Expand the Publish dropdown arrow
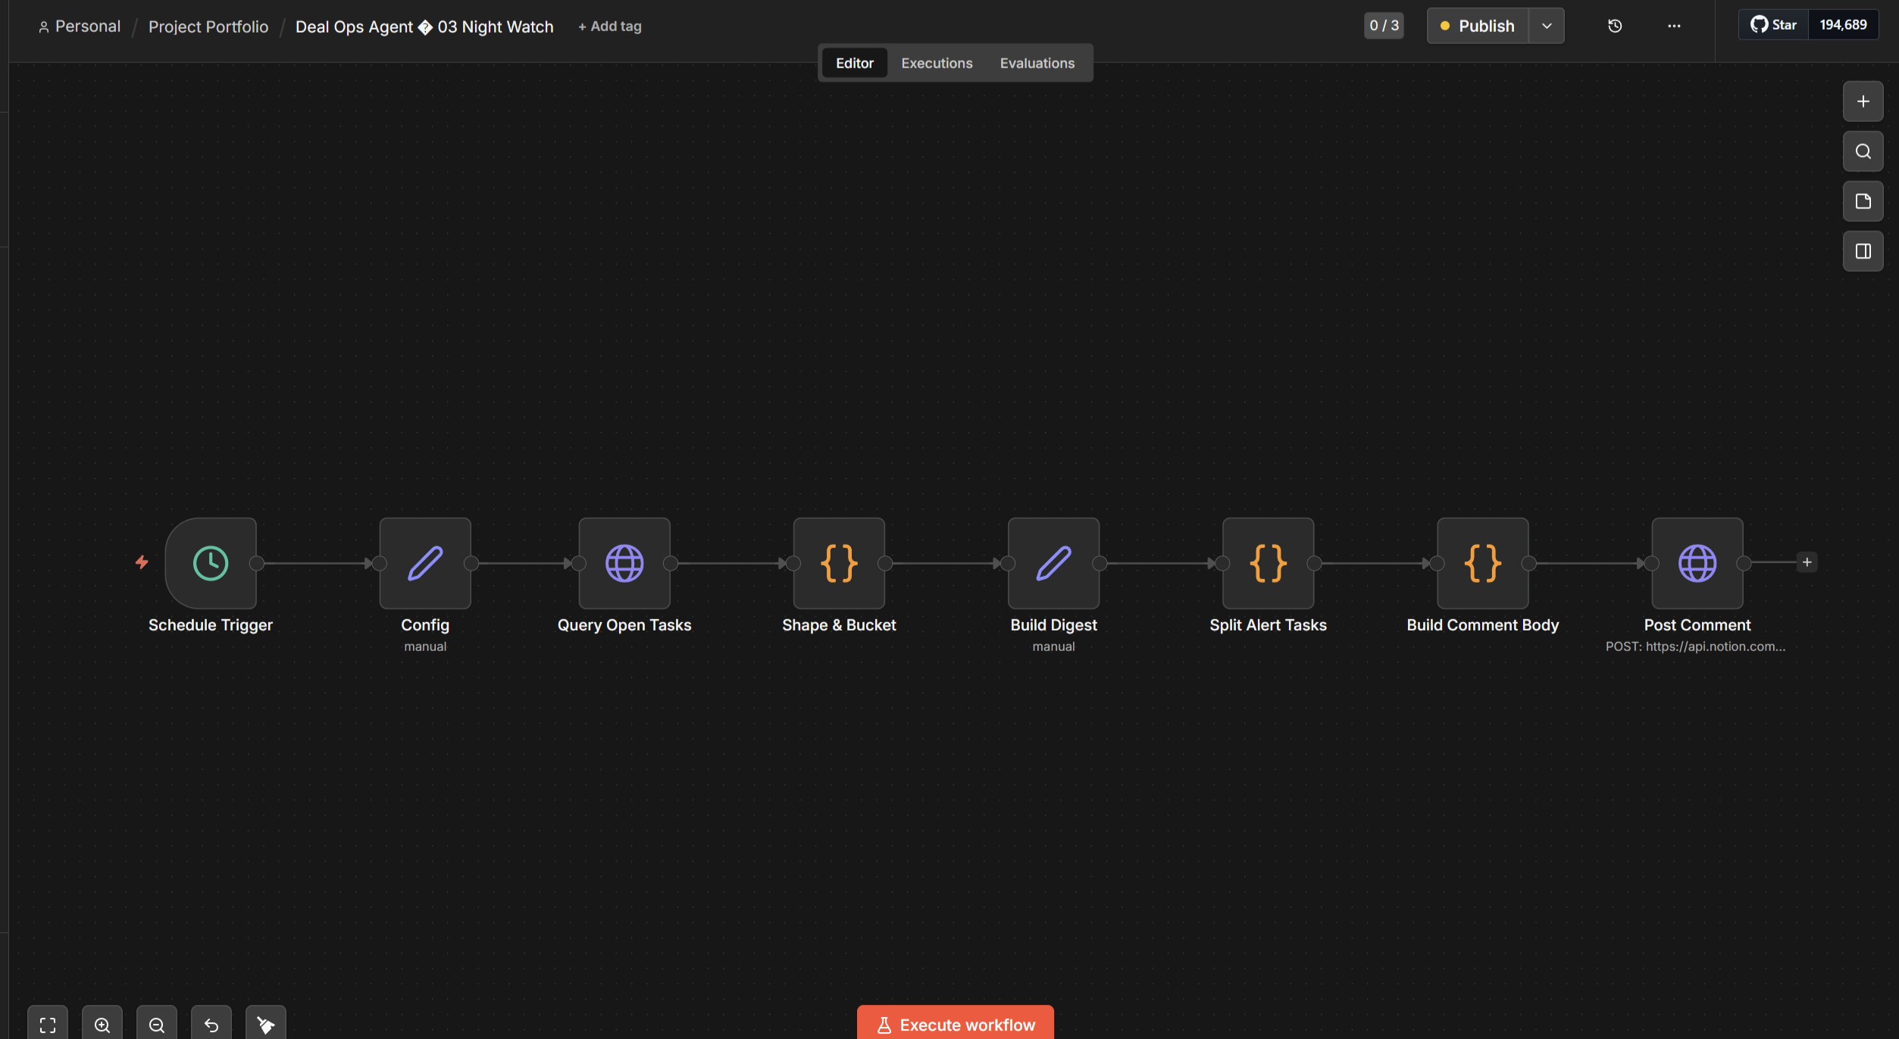 [1547, 26]
